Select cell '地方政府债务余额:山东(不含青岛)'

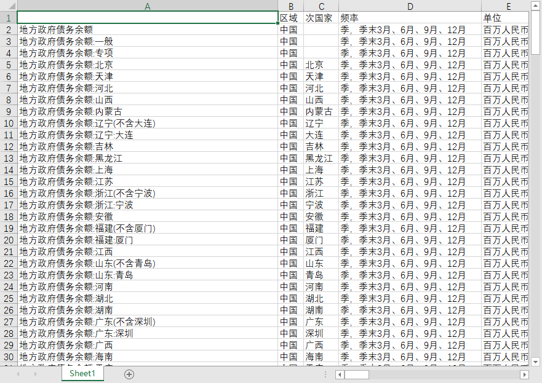point(148,264)
